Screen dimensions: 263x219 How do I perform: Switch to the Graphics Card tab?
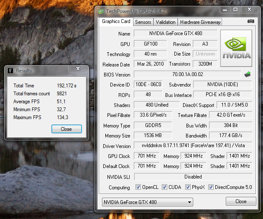tap(116, 21)
